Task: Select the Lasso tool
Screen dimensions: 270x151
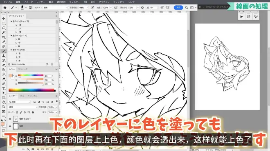Action: coord(4,28)
